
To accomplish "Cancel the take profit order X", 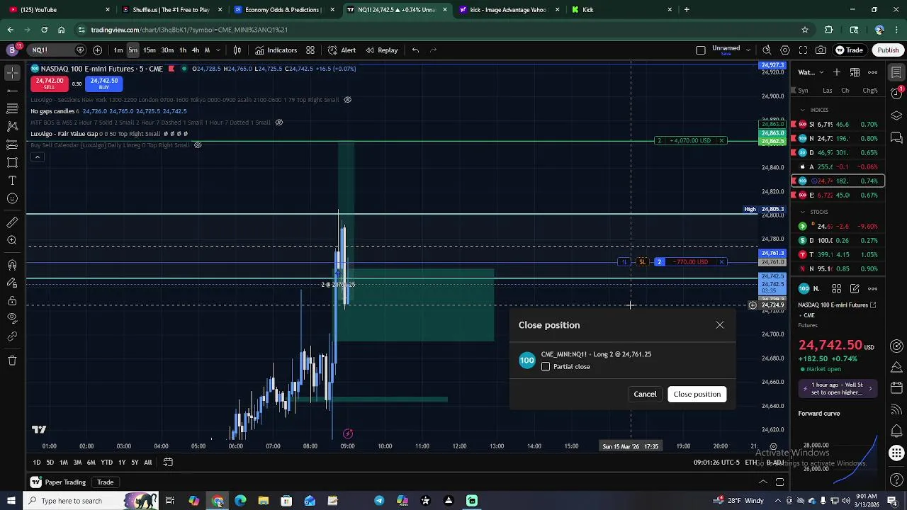I will coord(721,140).
